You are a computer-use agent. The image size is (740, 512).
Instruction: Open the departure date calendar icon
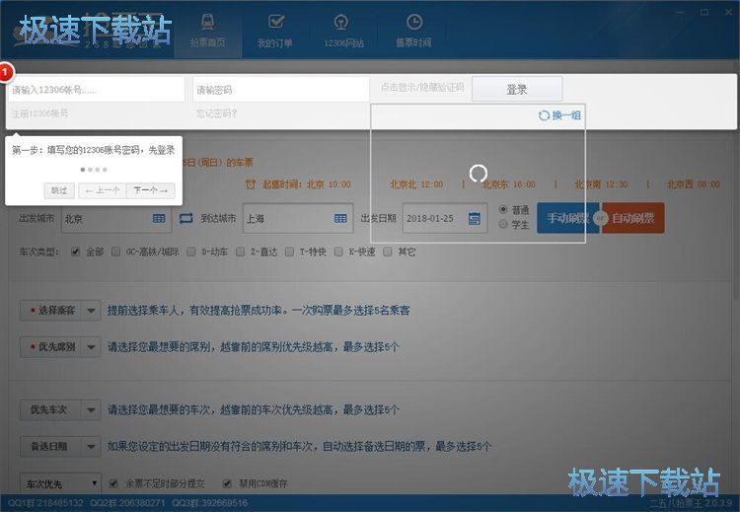click(x=475, y=218)
